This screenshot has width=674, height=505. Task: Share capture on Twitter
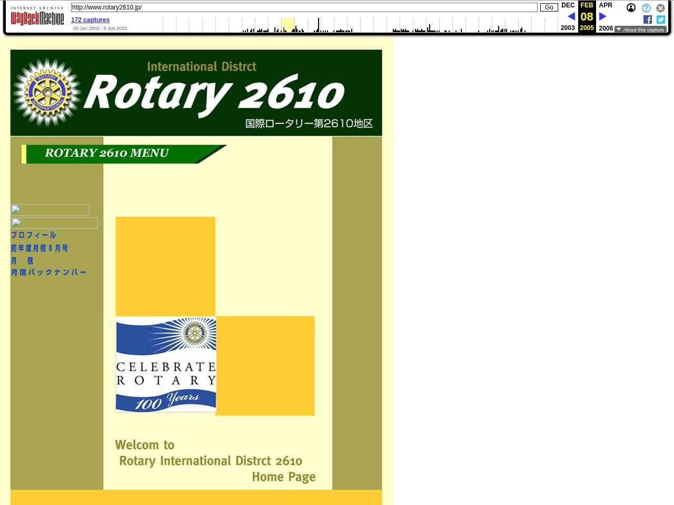[661, 19]
